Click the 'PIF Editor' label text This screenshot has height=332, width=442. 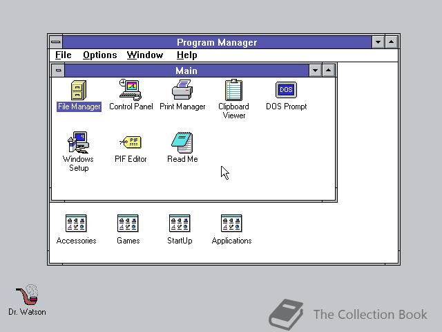click(131, 159)
